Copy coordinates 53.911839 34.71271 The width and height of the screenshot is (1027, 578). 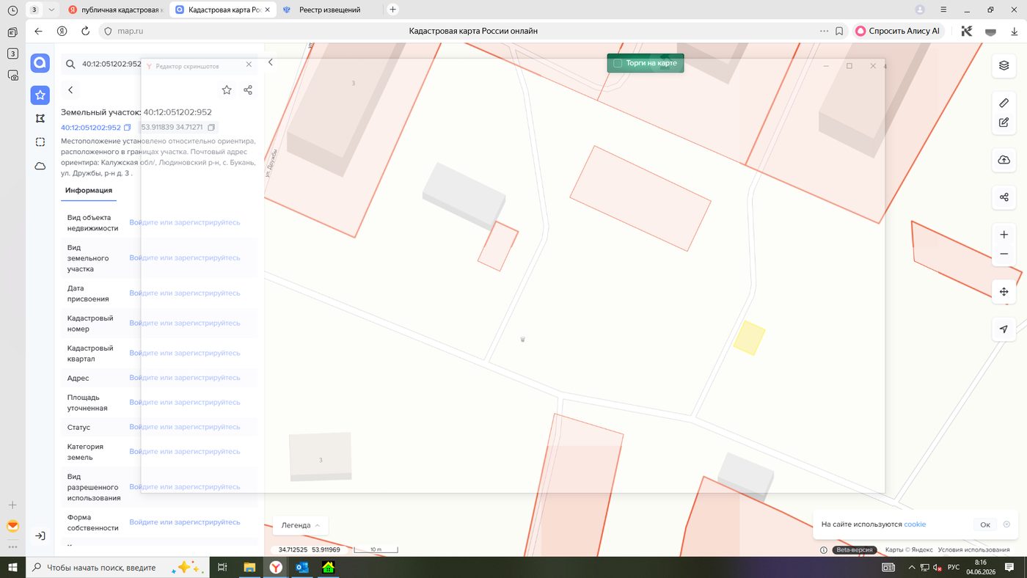211,128
